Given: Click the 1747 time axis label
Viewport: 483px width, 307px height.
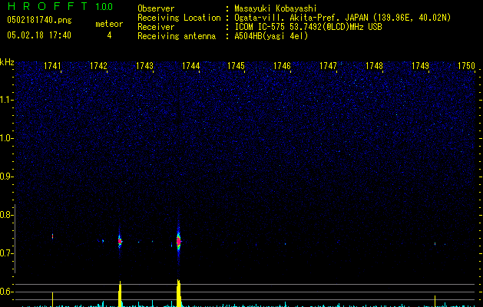Looking at the screenshot, I should [x=328, y=66].
